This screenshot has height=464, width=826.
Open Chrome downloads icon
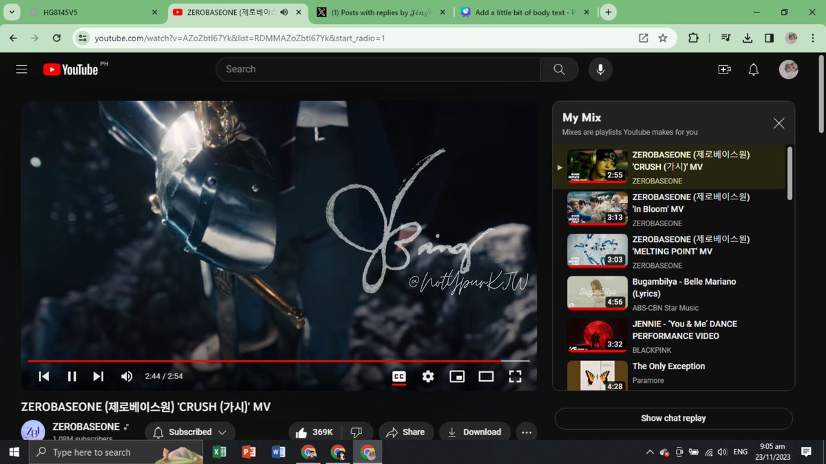(x=748, y=38)
